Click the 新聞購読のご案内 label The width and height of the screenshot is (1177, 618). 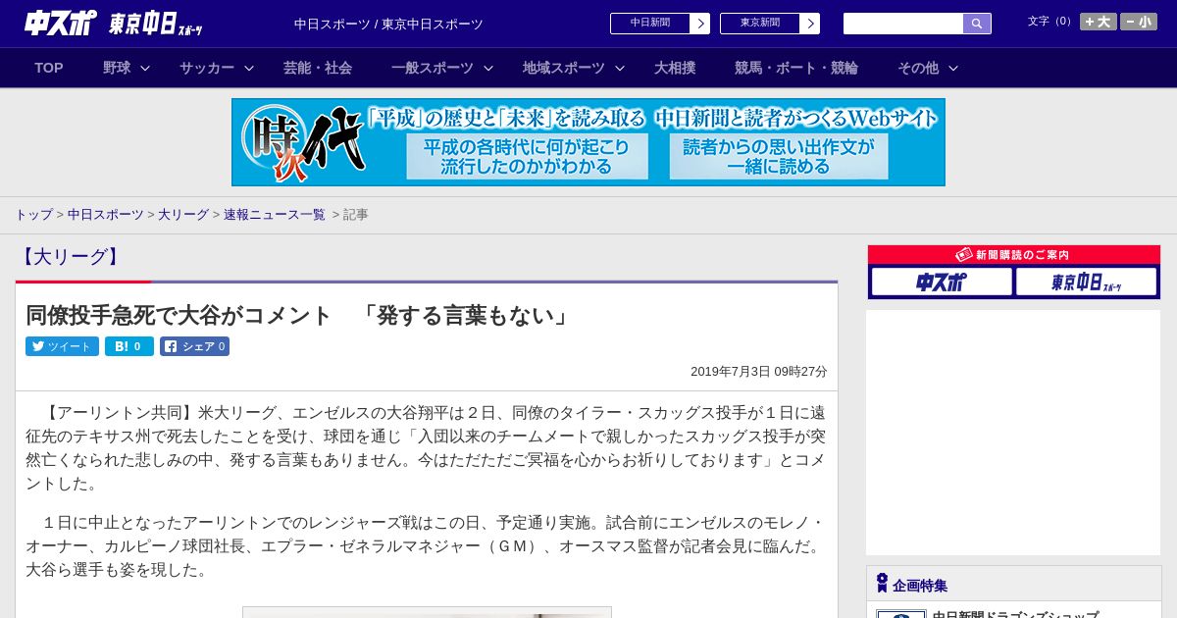[x=1013, y=254]
